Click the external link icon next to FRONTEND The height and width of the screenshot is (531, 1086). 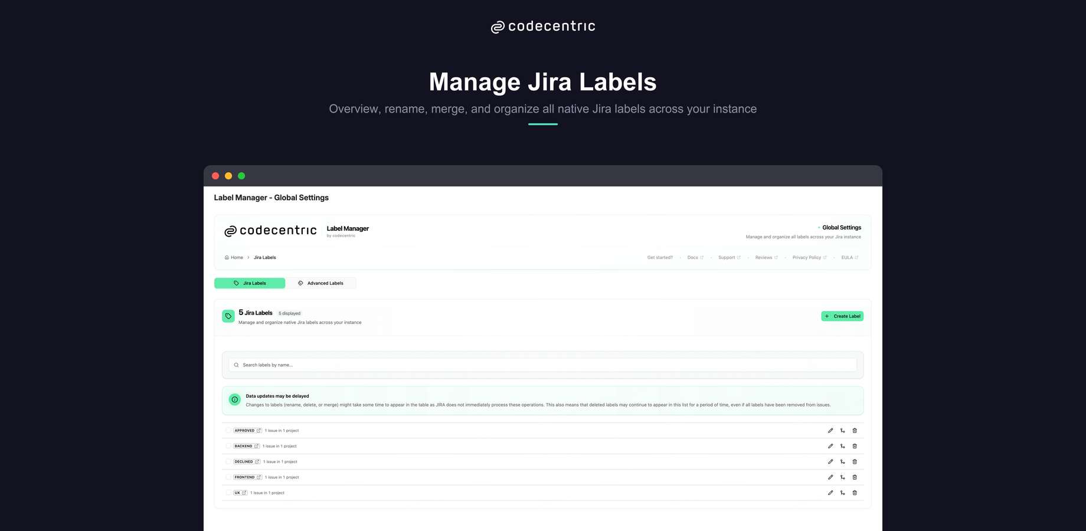click(x=257, y=477)
